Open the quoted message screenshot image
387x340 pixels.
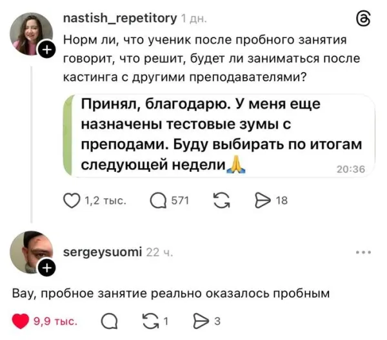coord(219,135)
